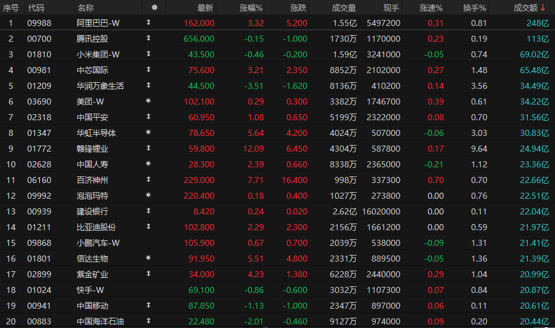Click the change value 16.400
Viewport: 555px width, 328px height.
(x=295, y=180)
